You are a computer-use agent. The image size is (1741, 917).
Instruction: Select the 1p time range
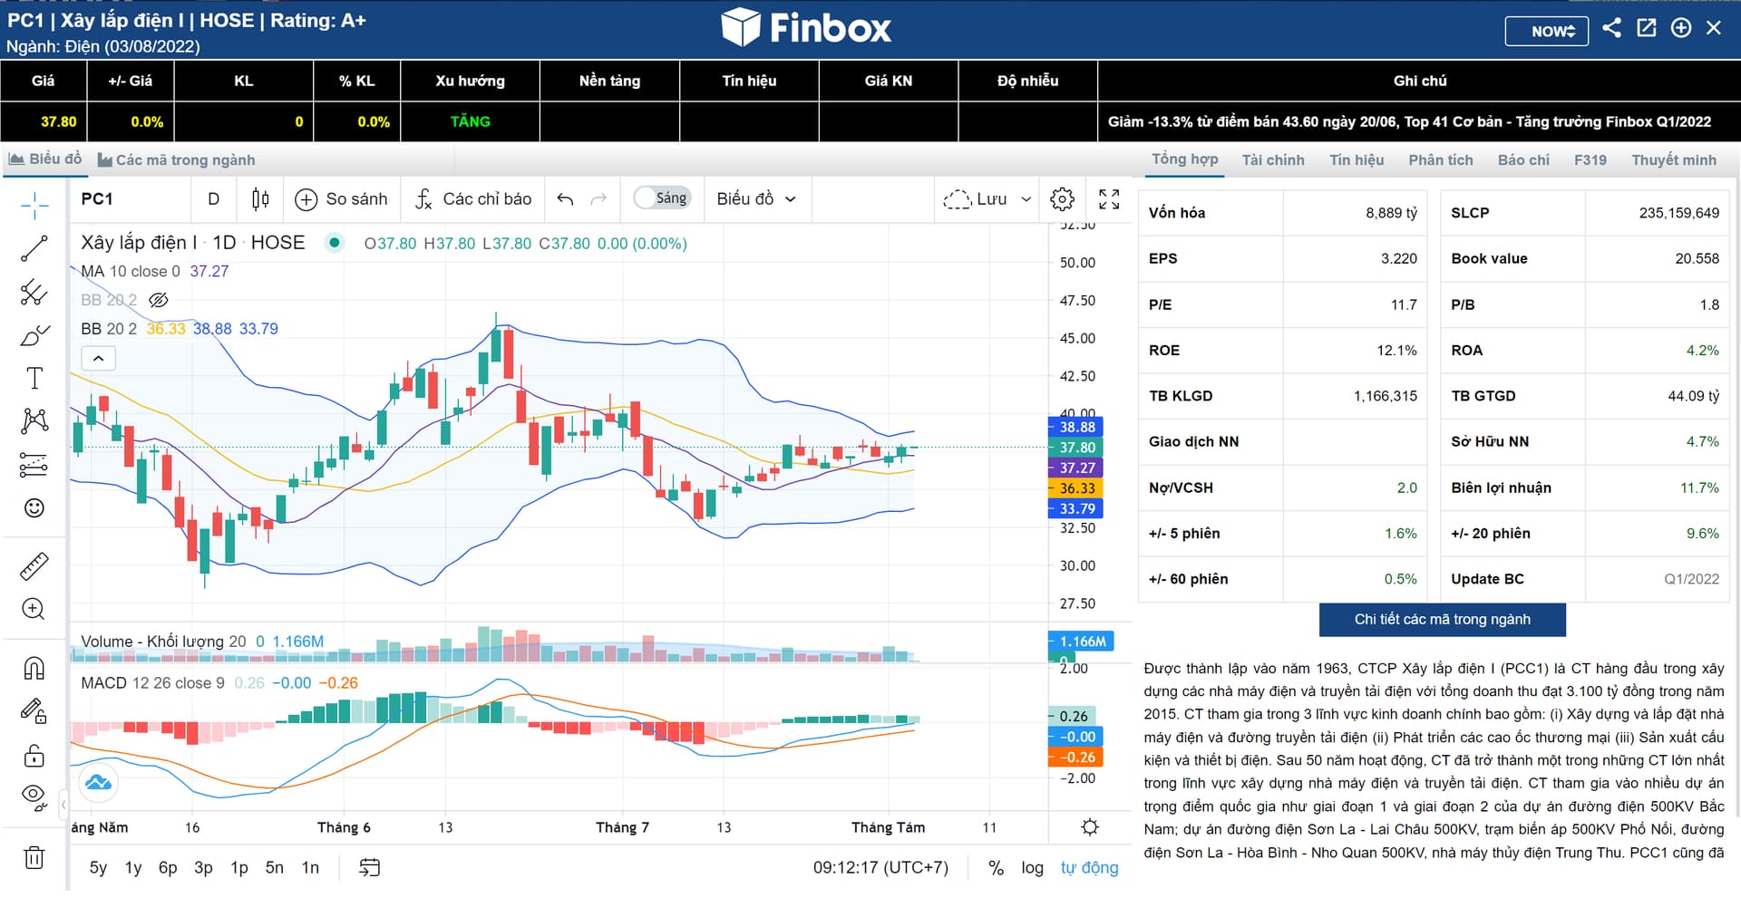pos(238,868)
